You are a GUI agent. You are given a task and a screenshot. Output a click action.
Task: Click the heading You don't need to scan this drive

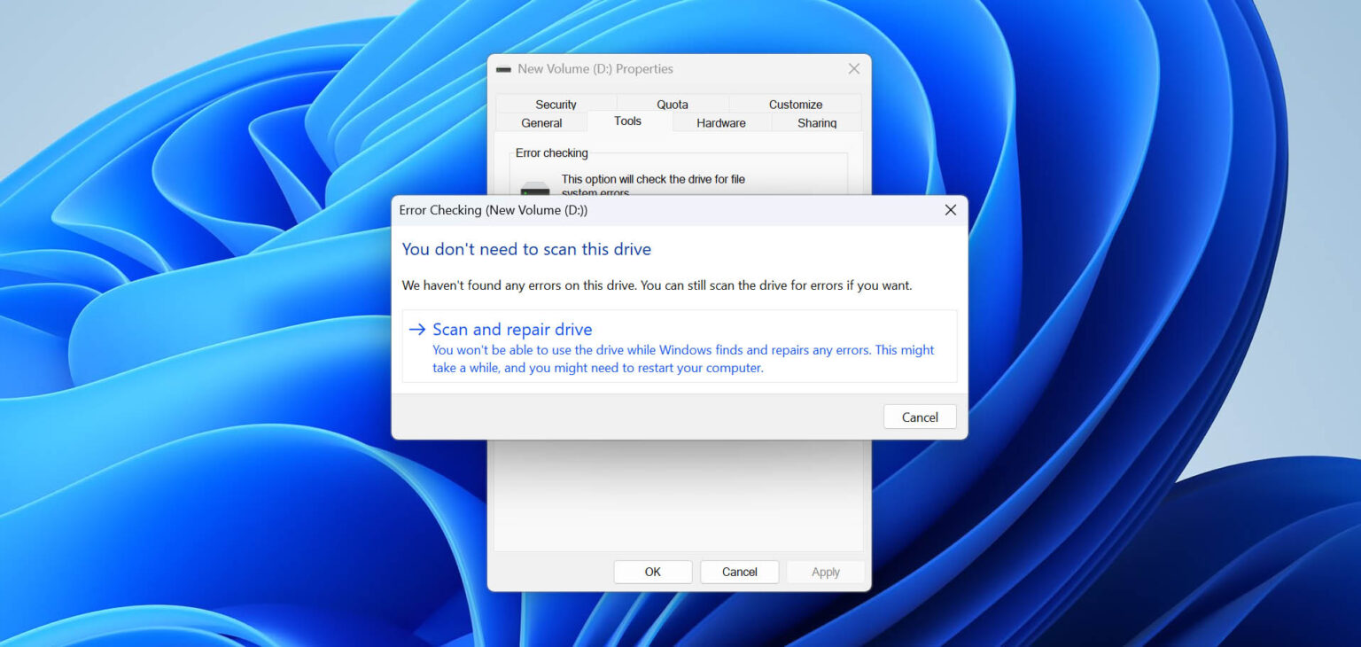[526, 249]
